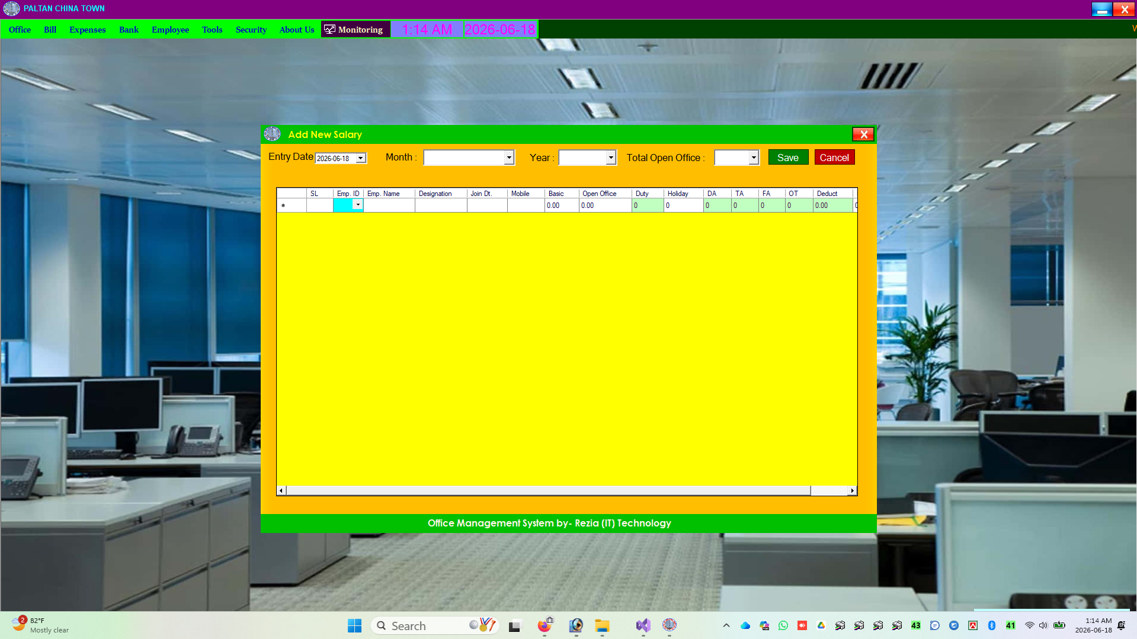Click the new row asterisk selector

(292, 205)
